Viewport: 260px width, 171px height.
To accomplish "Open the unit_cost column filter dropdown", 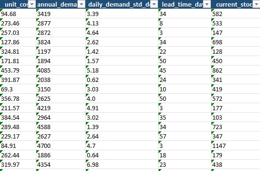I will click(32, 4).
